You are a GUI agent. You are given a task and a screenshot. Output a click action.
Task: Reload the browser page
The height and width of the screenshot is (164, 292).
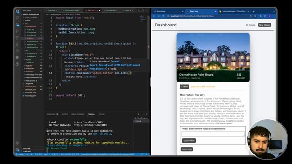(163, 16)
